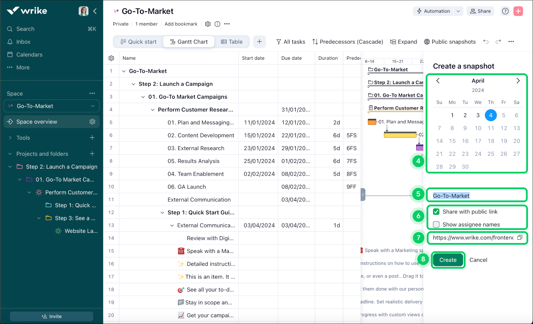The height and width of the screenshot is (324, 533).
Task: Click the Create snapshot button
Action: pyautogui.click(x=448, y=260)
